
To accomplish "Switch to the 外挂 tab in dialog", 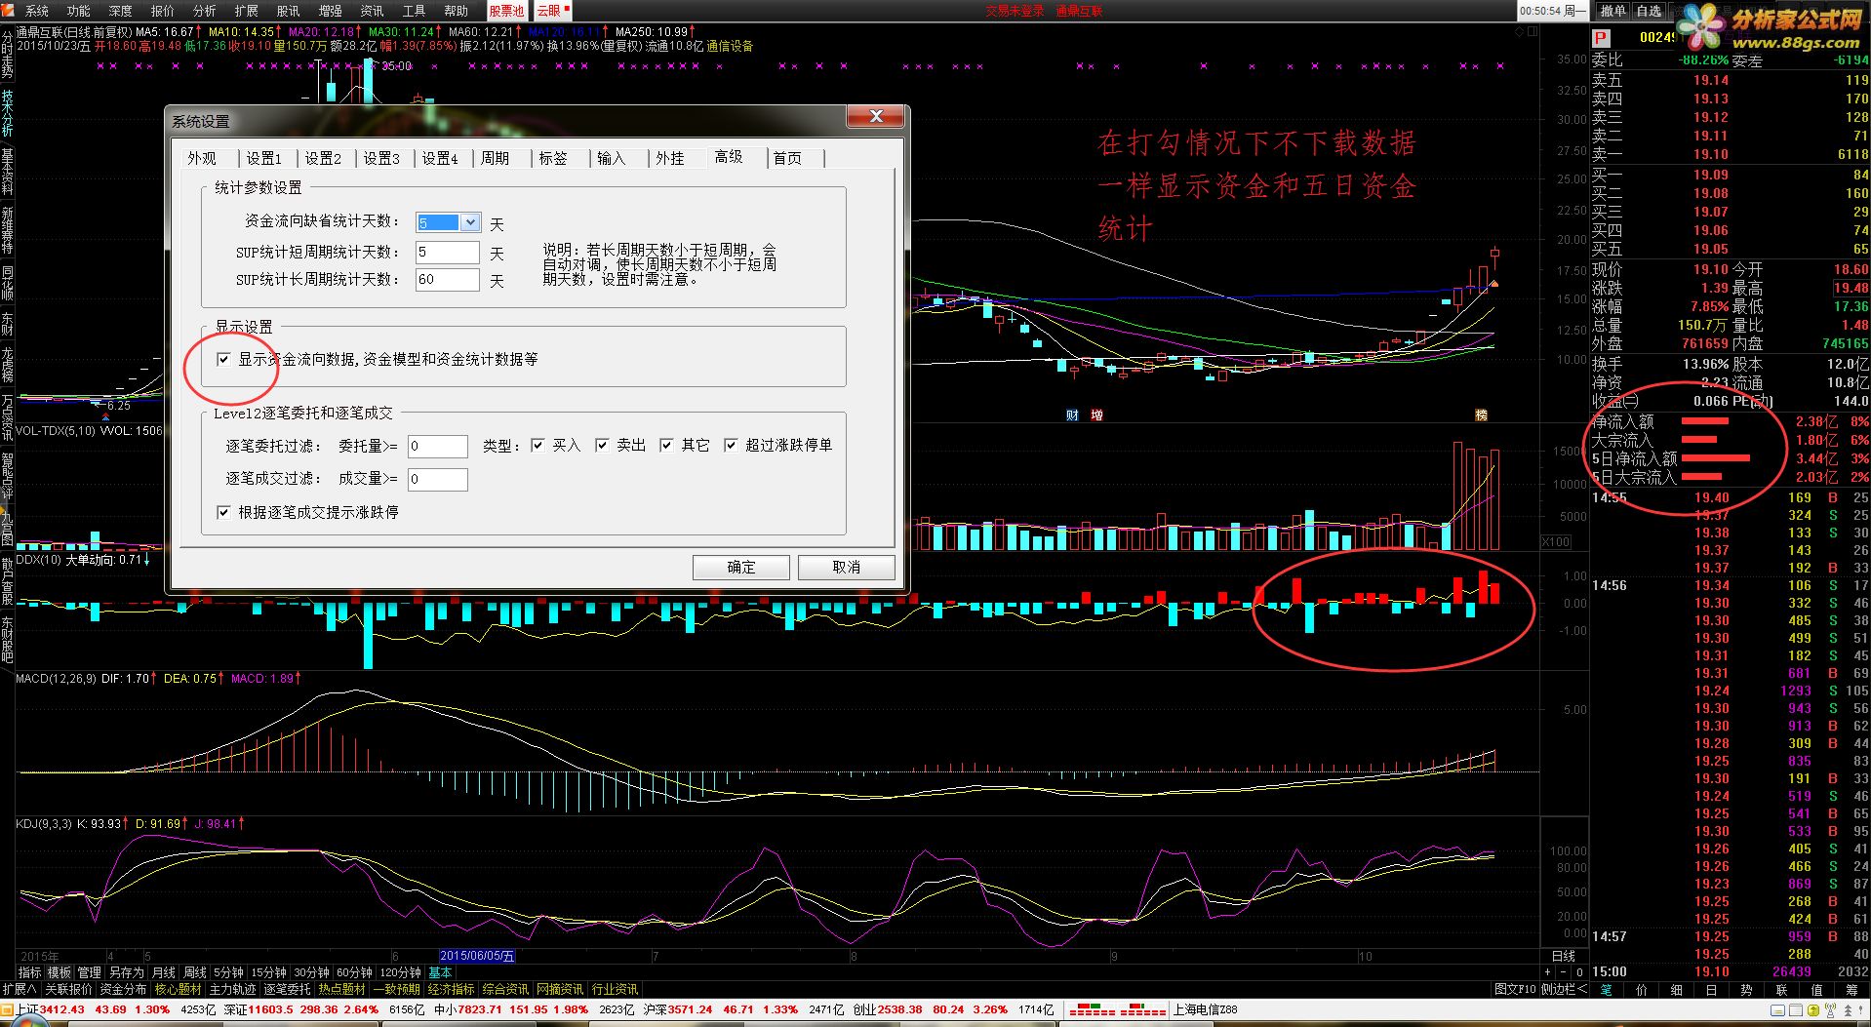I will pos(670,158).
